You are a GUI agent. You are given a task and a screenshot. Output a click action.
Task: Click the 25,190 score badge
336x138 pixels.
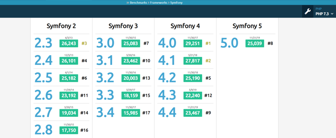(x=193, y=78)
